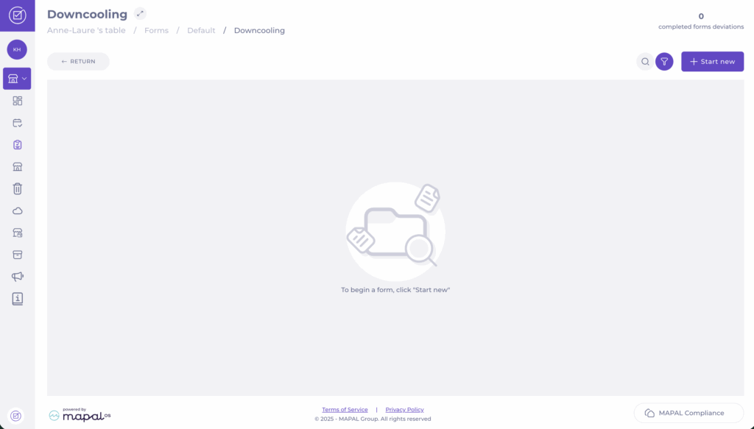Toggle the purple filter button

tap(664, 62)
